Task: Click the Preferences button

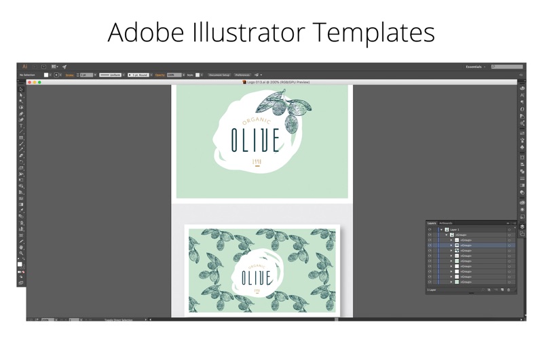Action: pyautogui.click(x=242, y=75)
